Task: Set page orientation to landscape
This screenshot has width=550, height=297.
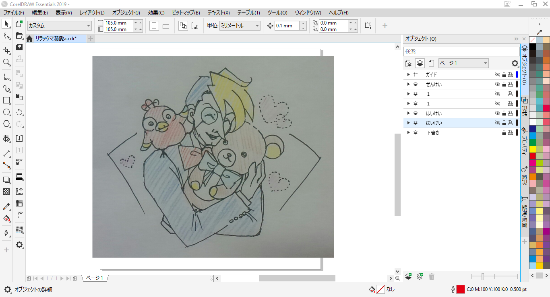Action: click(165, 26)
